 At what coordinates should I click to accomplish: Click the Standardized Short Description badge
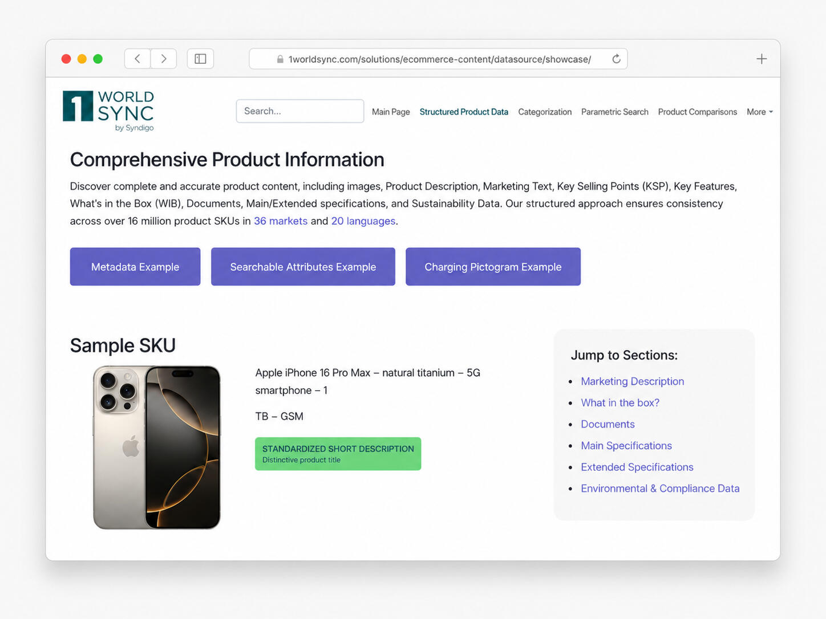coord(338,454)
